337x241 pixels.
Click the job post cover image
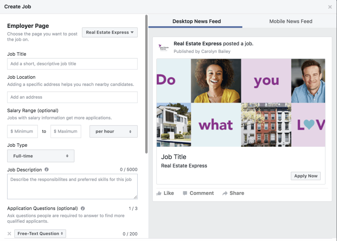tap(241, 103)
